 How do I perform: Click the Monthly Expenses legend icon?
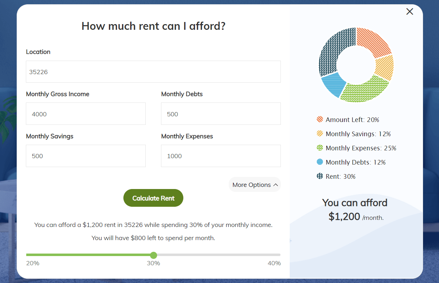(319, 148)
